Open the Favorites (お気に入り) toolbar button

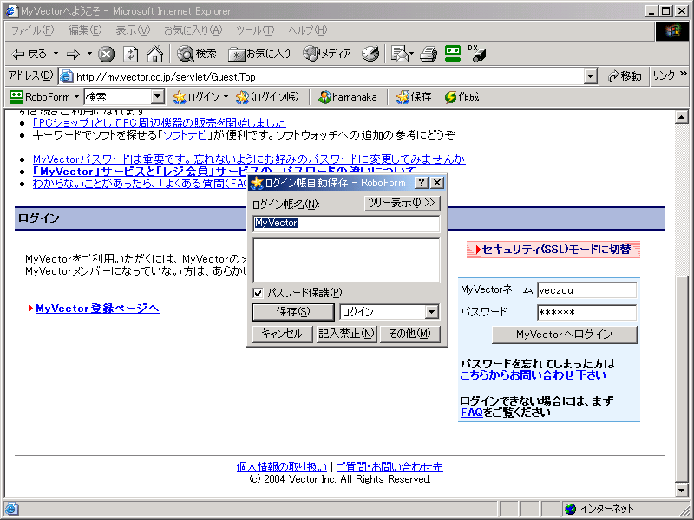click(x=259, y=54)
